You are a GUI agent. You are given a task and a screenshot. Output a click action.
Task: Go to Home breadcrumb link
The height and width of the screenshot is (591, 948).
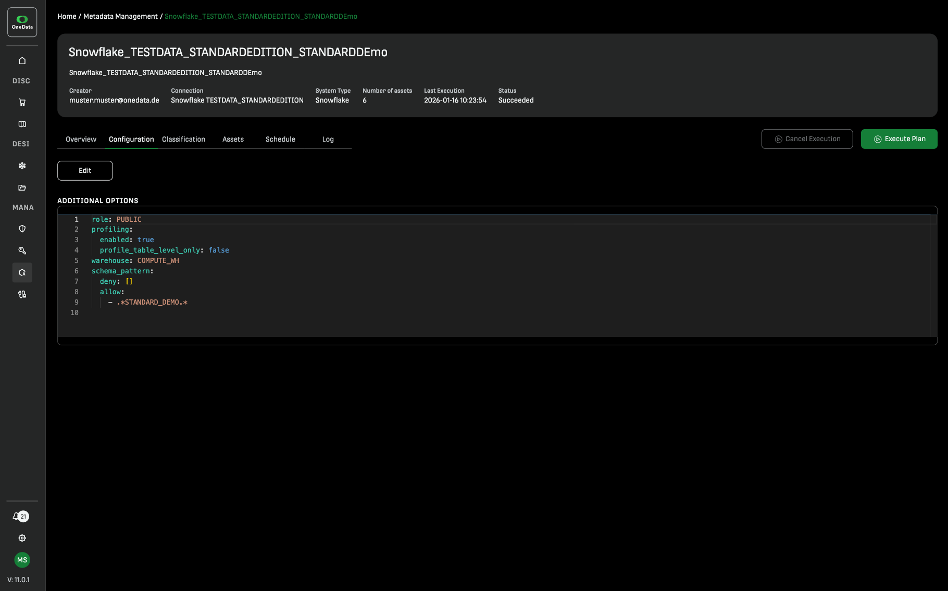click(67, 17)
